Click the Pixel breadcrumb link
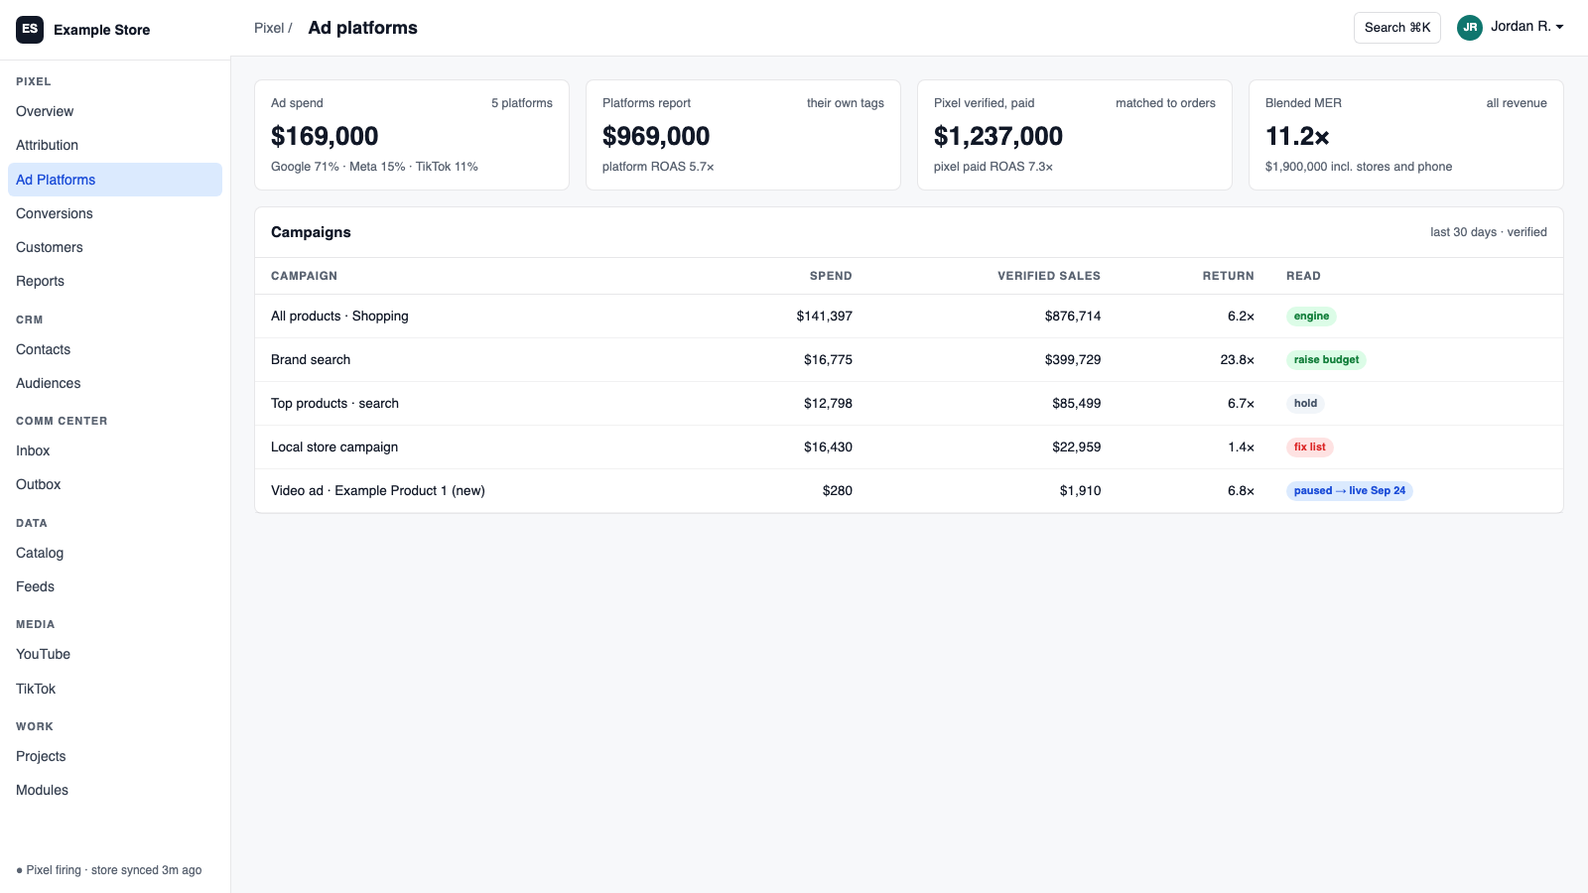Screen dimensions: 1588x893 (x=269, y=28)
